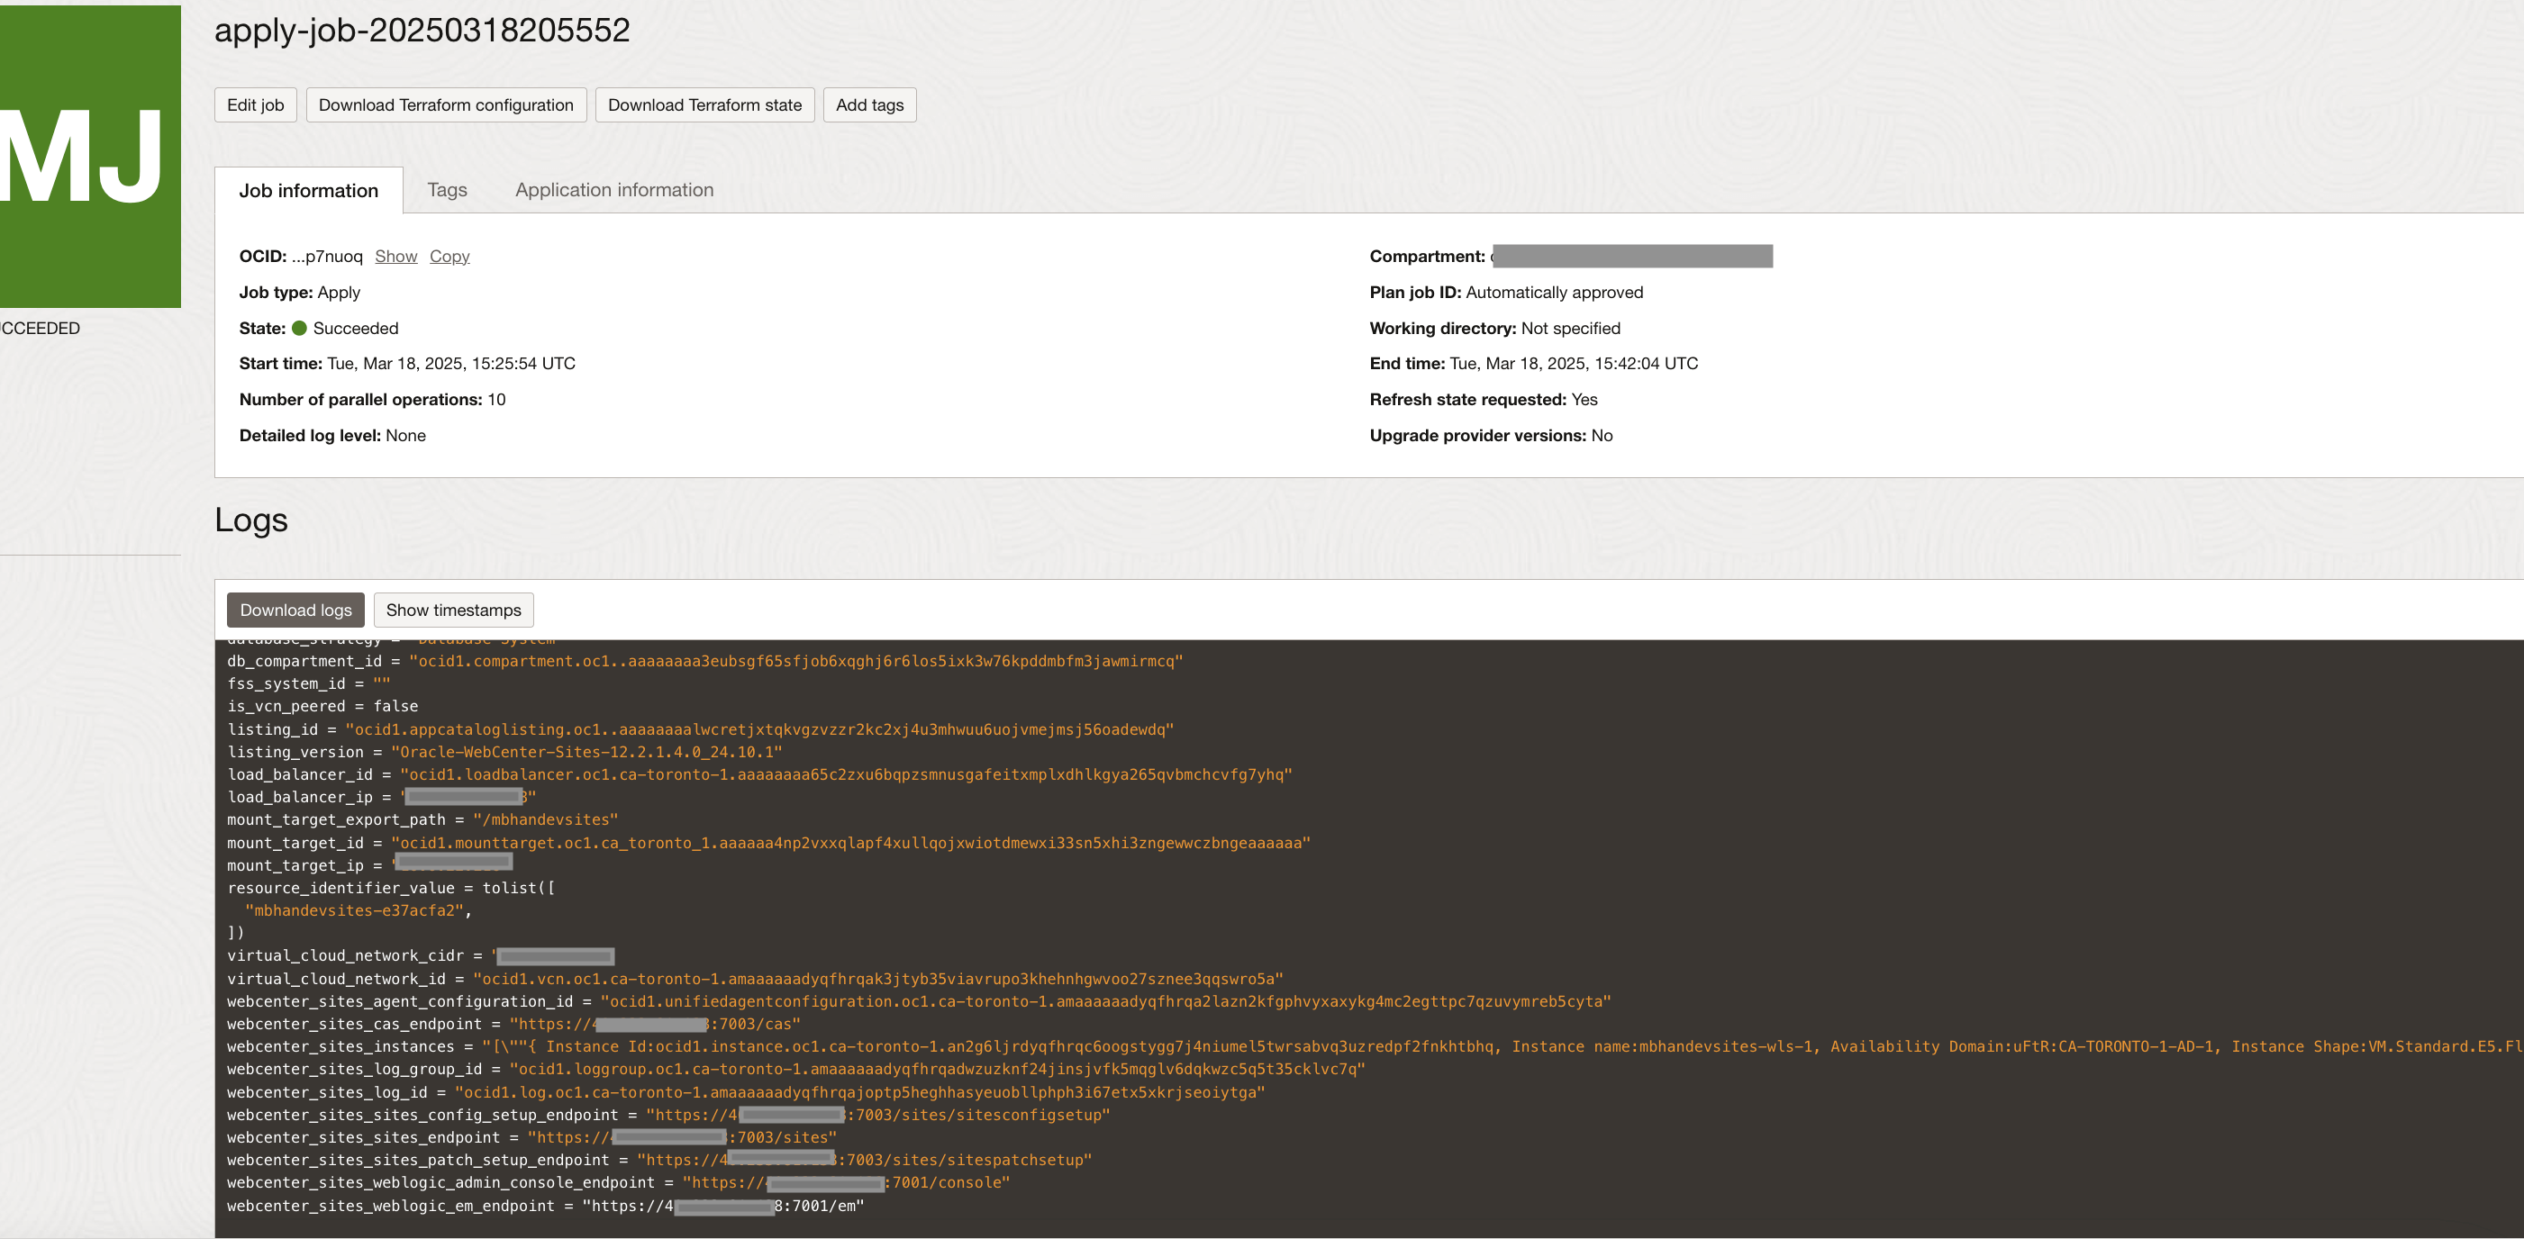Click the green Succeeded status dot

click(300, 328)
